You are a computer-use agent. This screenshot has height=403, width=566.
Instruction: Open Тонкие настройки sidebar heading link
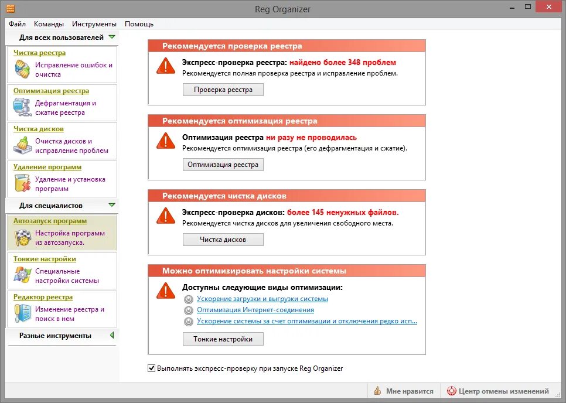45,259
